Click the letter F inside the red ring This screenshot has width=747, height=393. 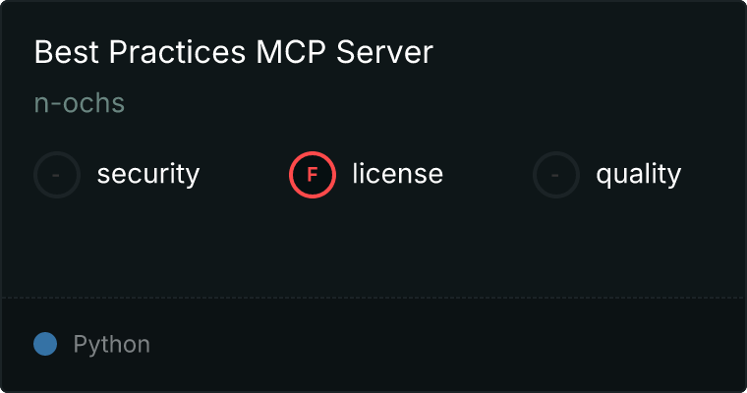[313, 175]
